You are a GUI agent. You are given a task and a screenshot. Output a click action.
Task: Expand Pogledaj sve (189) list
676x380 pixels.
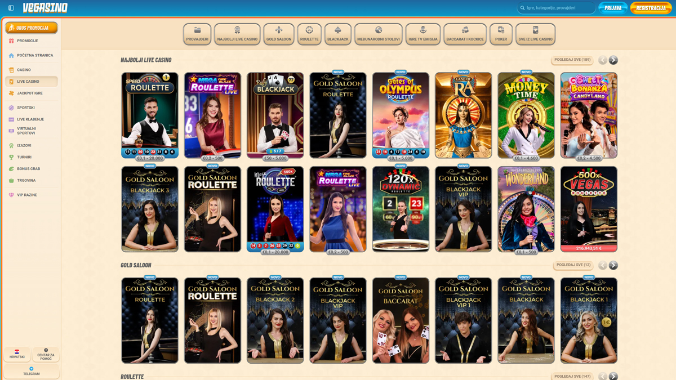572,60
